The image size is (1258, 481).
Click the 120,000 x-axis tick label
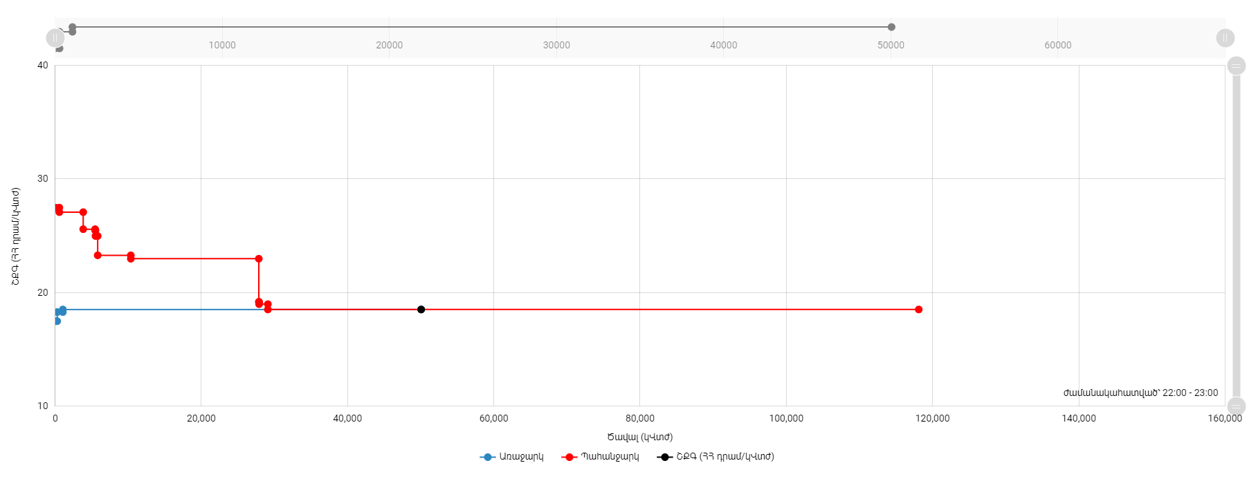click(x=932, y=418)
